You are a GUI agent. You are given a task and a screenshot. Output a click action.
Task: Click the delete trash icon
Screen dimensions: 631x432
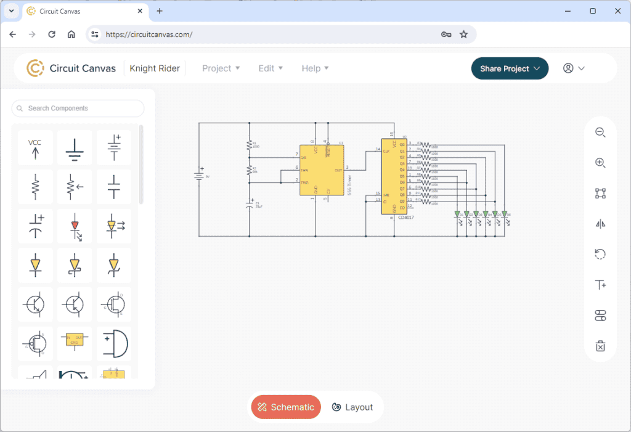pos(600,346)
